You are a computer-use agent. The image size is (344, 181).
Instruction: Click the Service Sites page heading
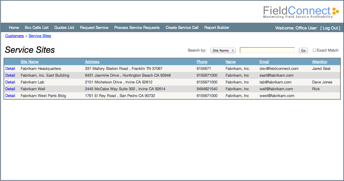tap(30, 50)
